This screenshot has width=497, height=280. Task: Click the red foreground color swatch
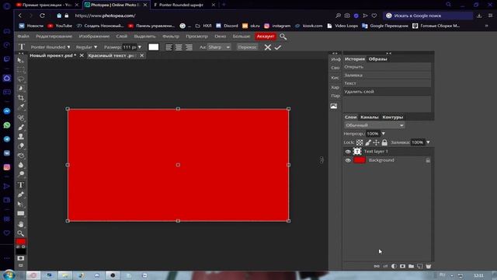(x=21, y=242)
